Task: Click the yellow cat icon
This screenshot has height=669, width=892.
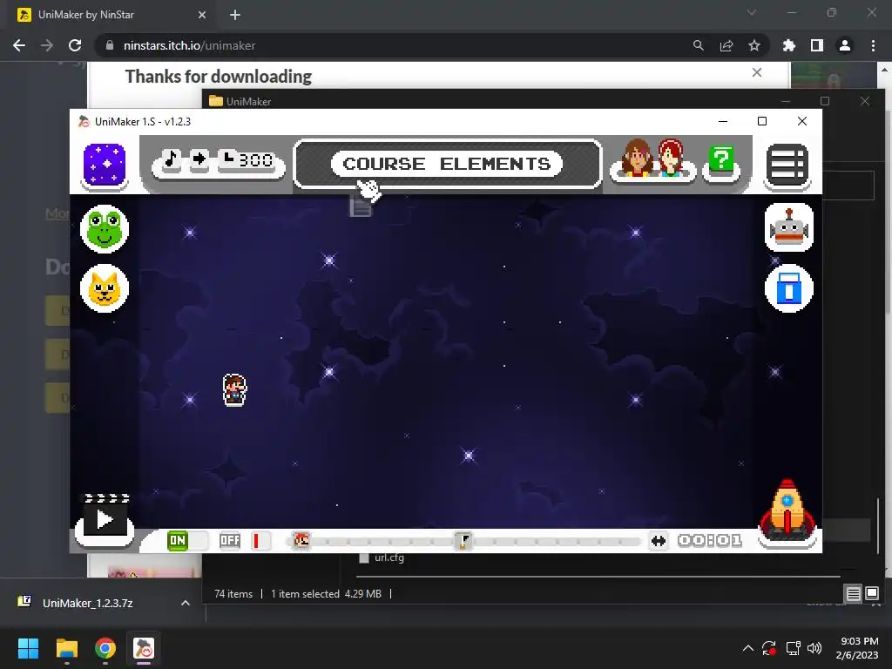Action: pos(105,287)
